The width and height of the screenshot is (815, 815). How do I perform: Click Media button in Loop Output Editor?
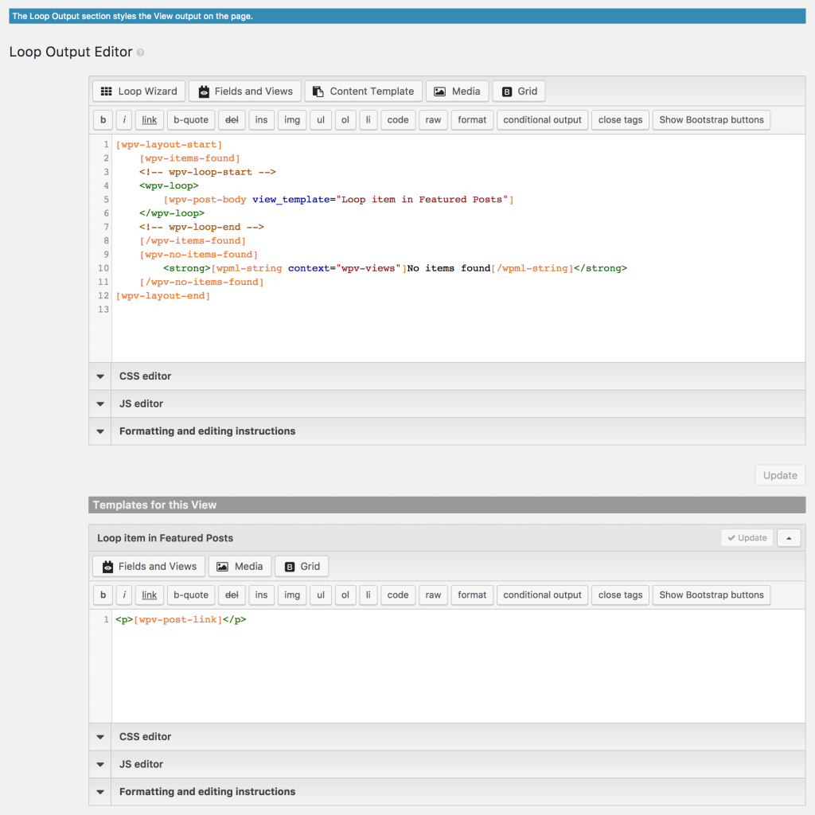458,92
